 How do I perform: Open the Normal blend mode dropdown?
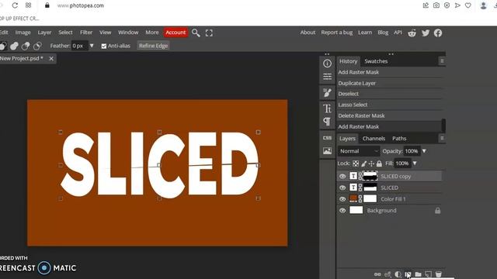359,151
